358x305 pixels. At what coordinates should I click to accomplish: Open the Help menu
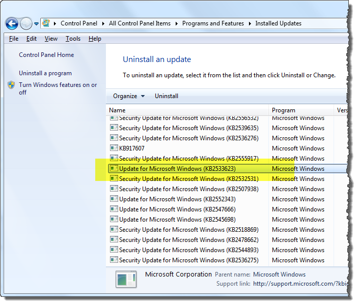95,39
